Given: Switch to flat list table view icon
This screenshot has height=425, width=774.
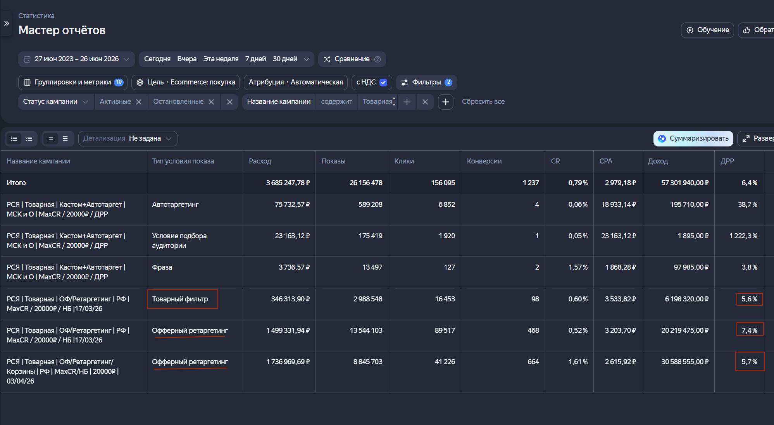Looking at the screenshot, I should 14,139.
